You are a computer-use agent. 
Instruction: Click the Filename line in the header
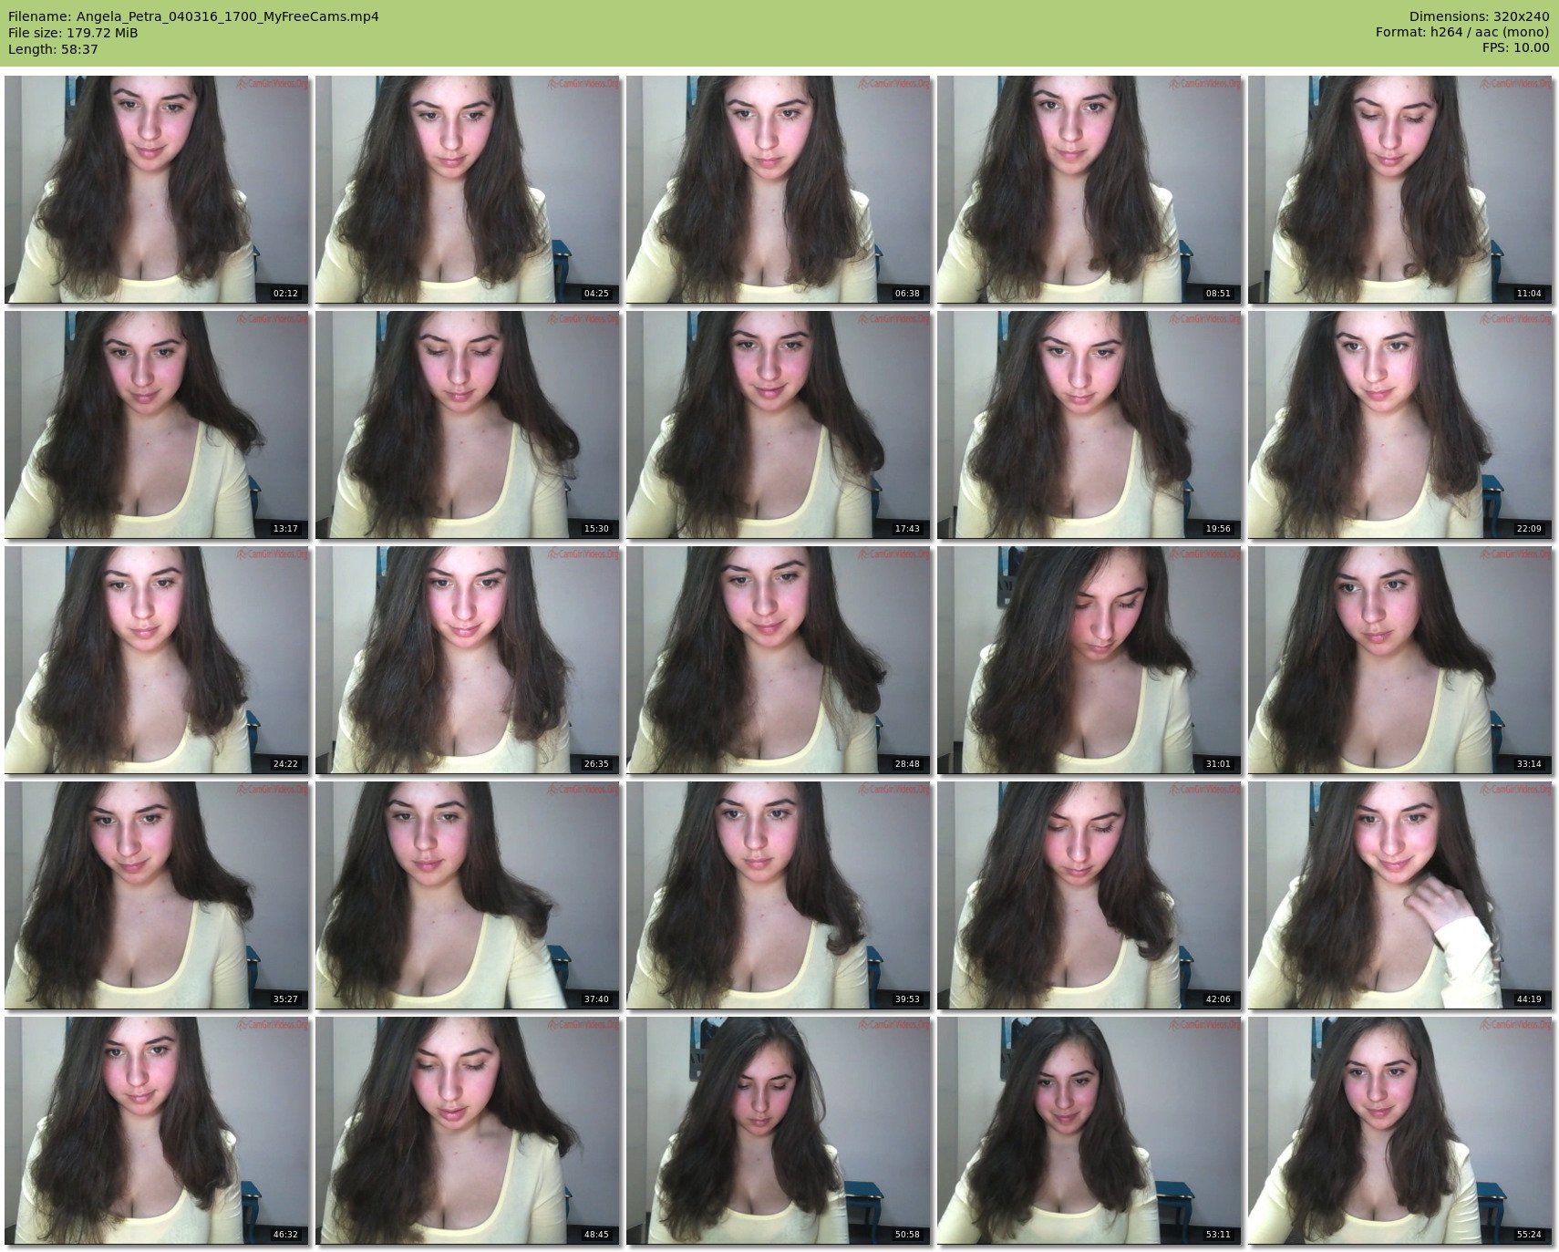click(x=193, y=16)
